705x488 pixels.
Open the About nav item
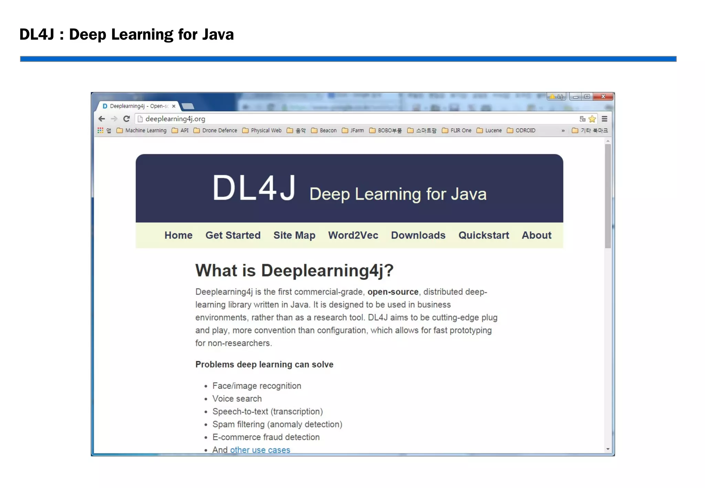pyautogui.click(x=537, y=235)
